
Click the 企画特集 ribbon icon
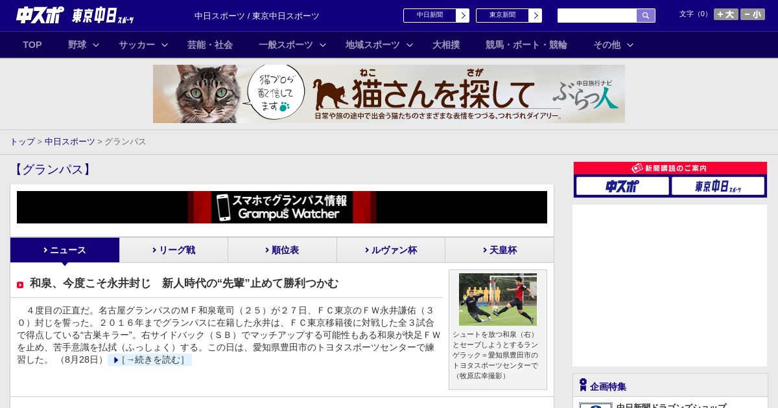coord(583,385)
